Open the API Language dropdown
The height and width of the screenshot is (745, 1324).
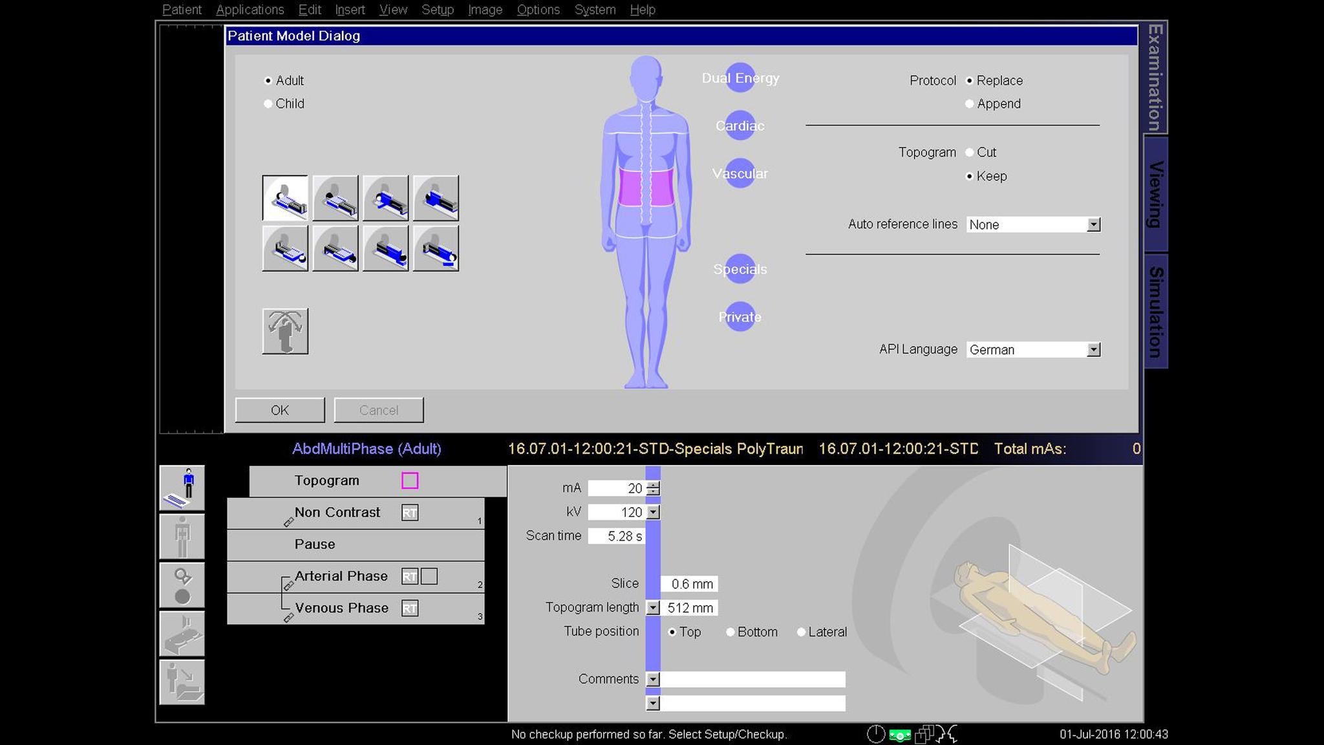pyautogui.click(x=1094, y=349)
